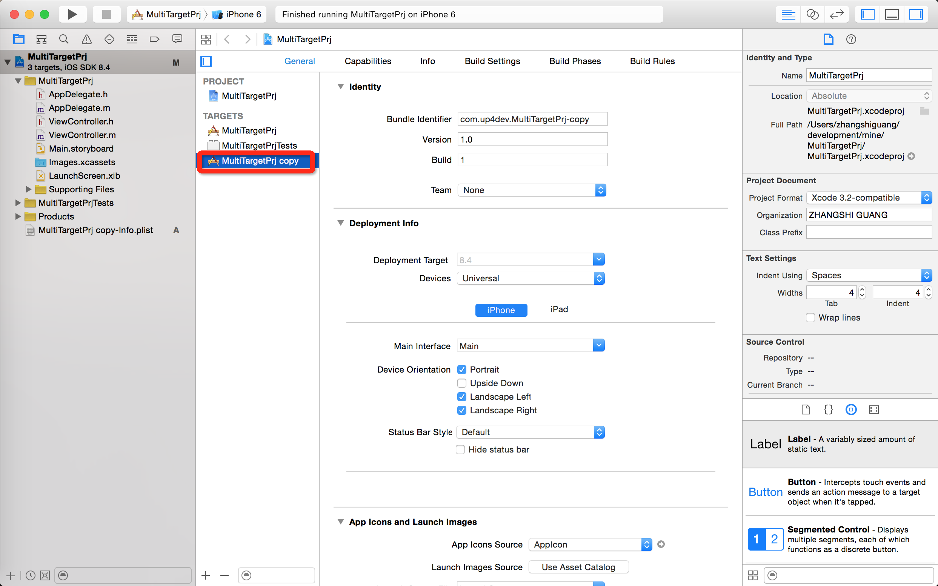Open Capabilities settings tab
Viewport: 938px width, 586px height.
(x=367, y=61)
